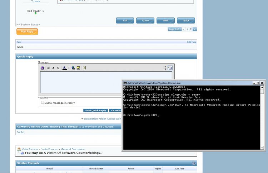Viewport: 268px width, 173px height.
Task: Click the Go Advanced button
Action: point(115,110)
